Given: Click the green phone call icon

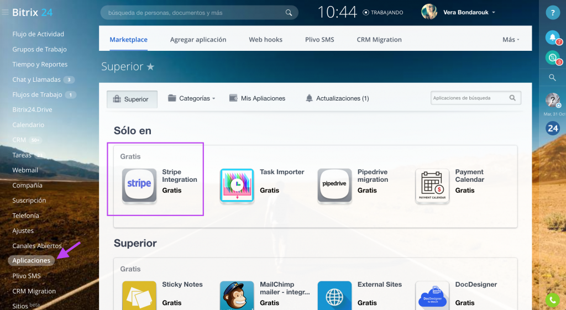Looking at the screenshot, I should (552, 300).
